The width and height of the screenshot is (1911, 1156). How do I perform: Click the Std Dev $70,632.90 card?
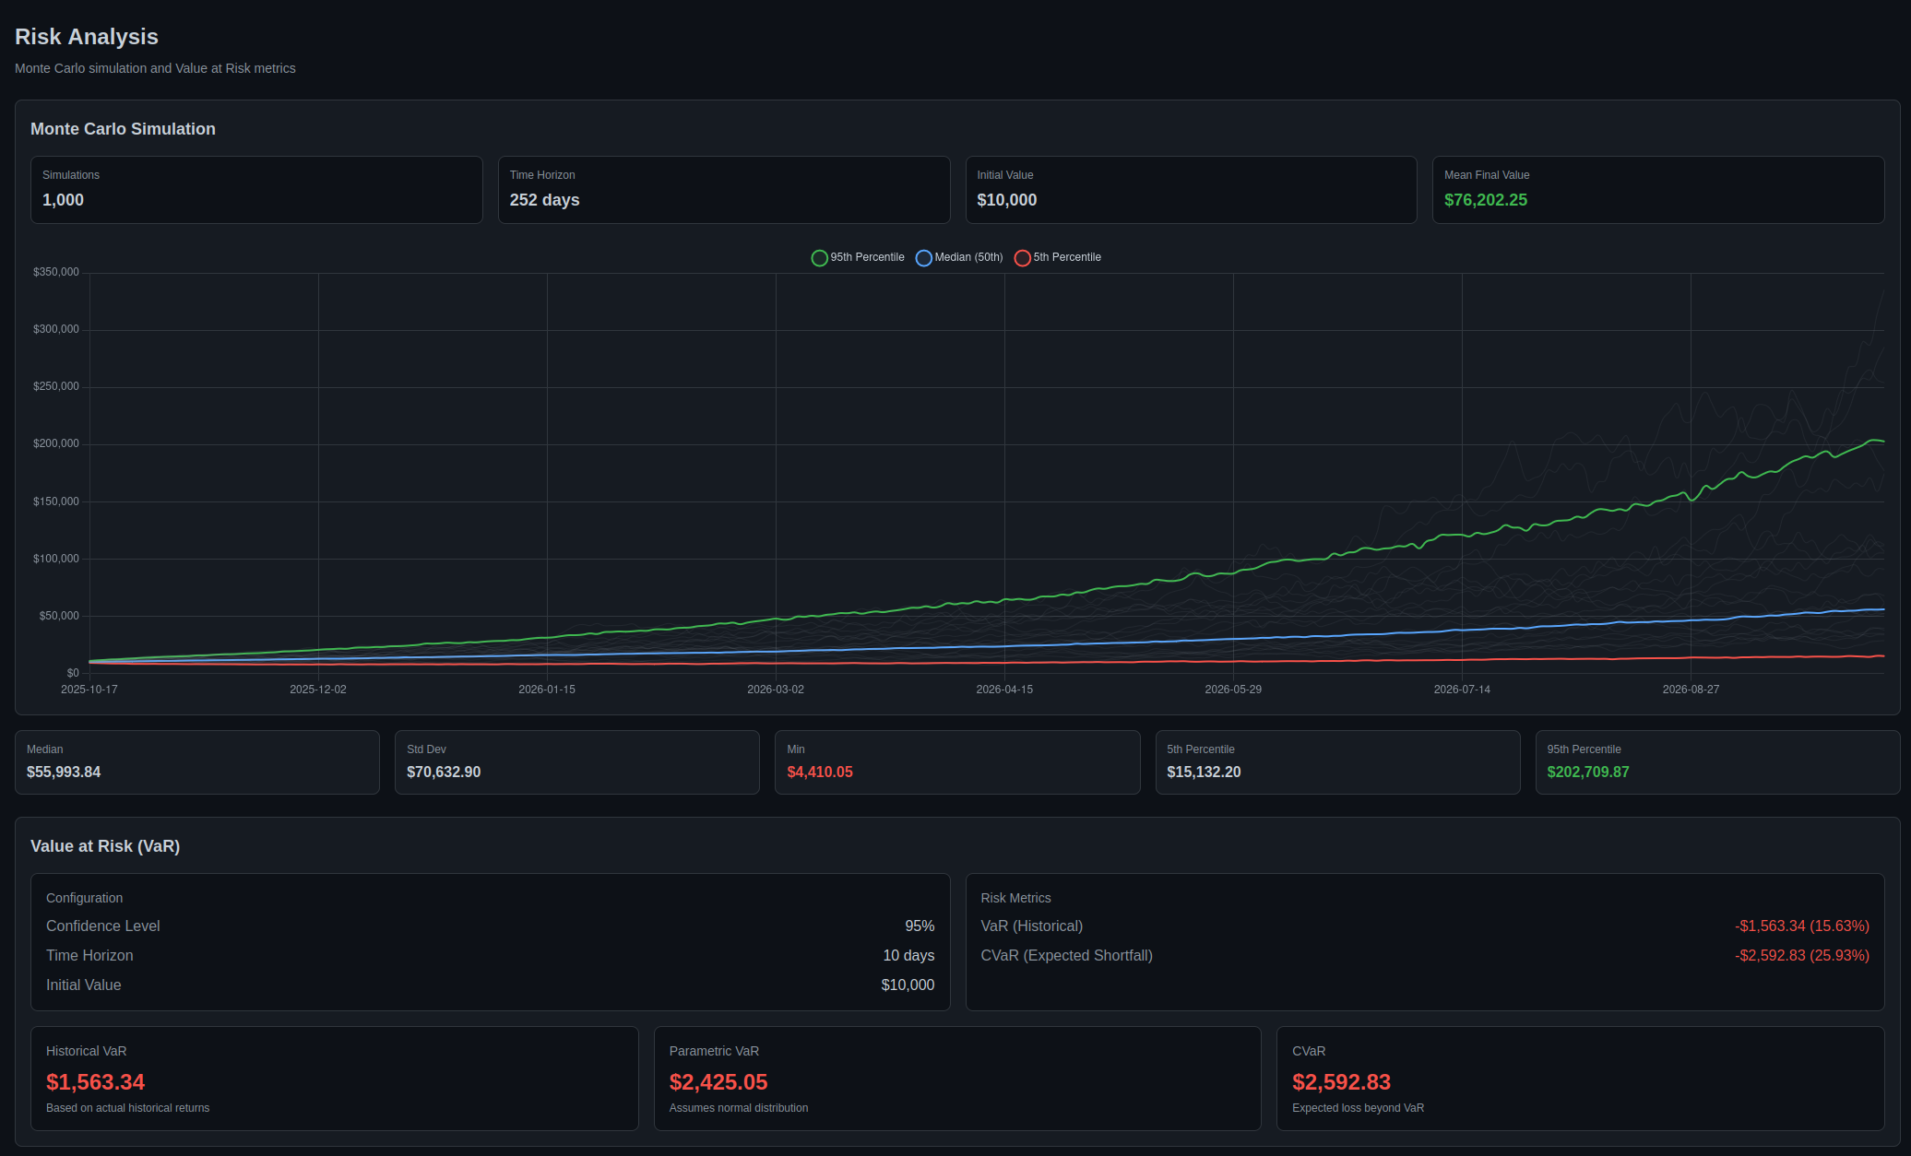576,762
